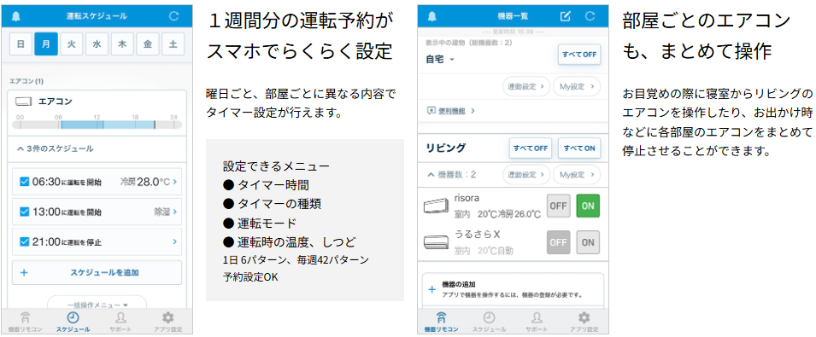Turn うるさらX OFF
This screenshot has width=816, height=337.
(559, 242)
